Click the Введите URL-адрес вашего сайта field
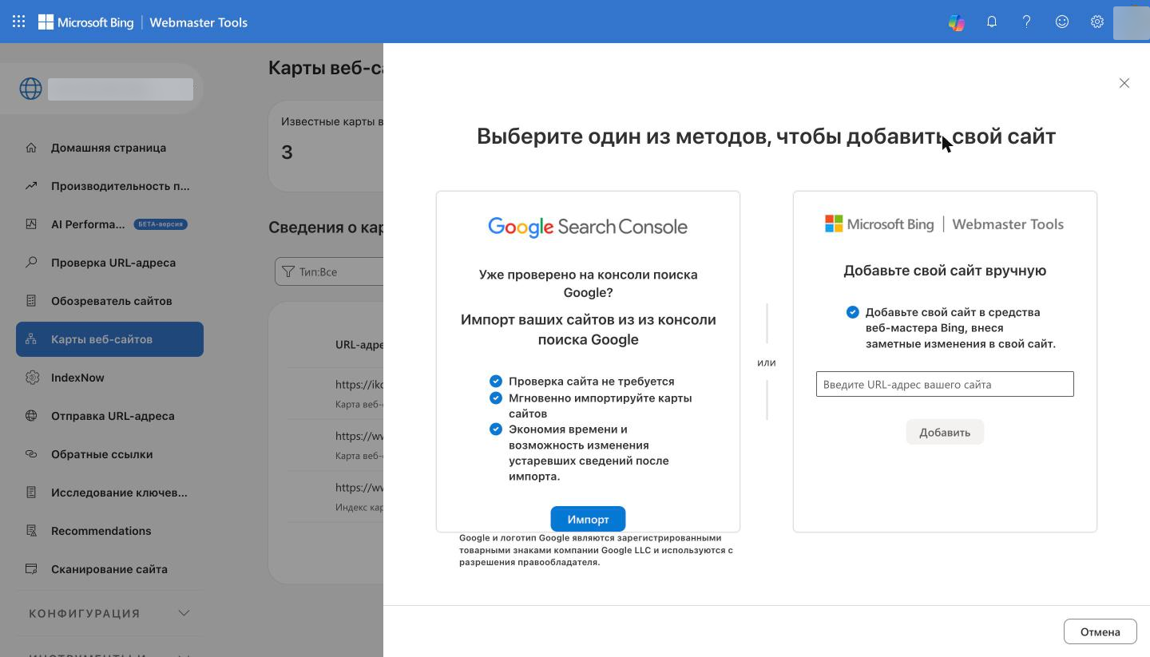1150x657 pixels. tap(945, 384)
